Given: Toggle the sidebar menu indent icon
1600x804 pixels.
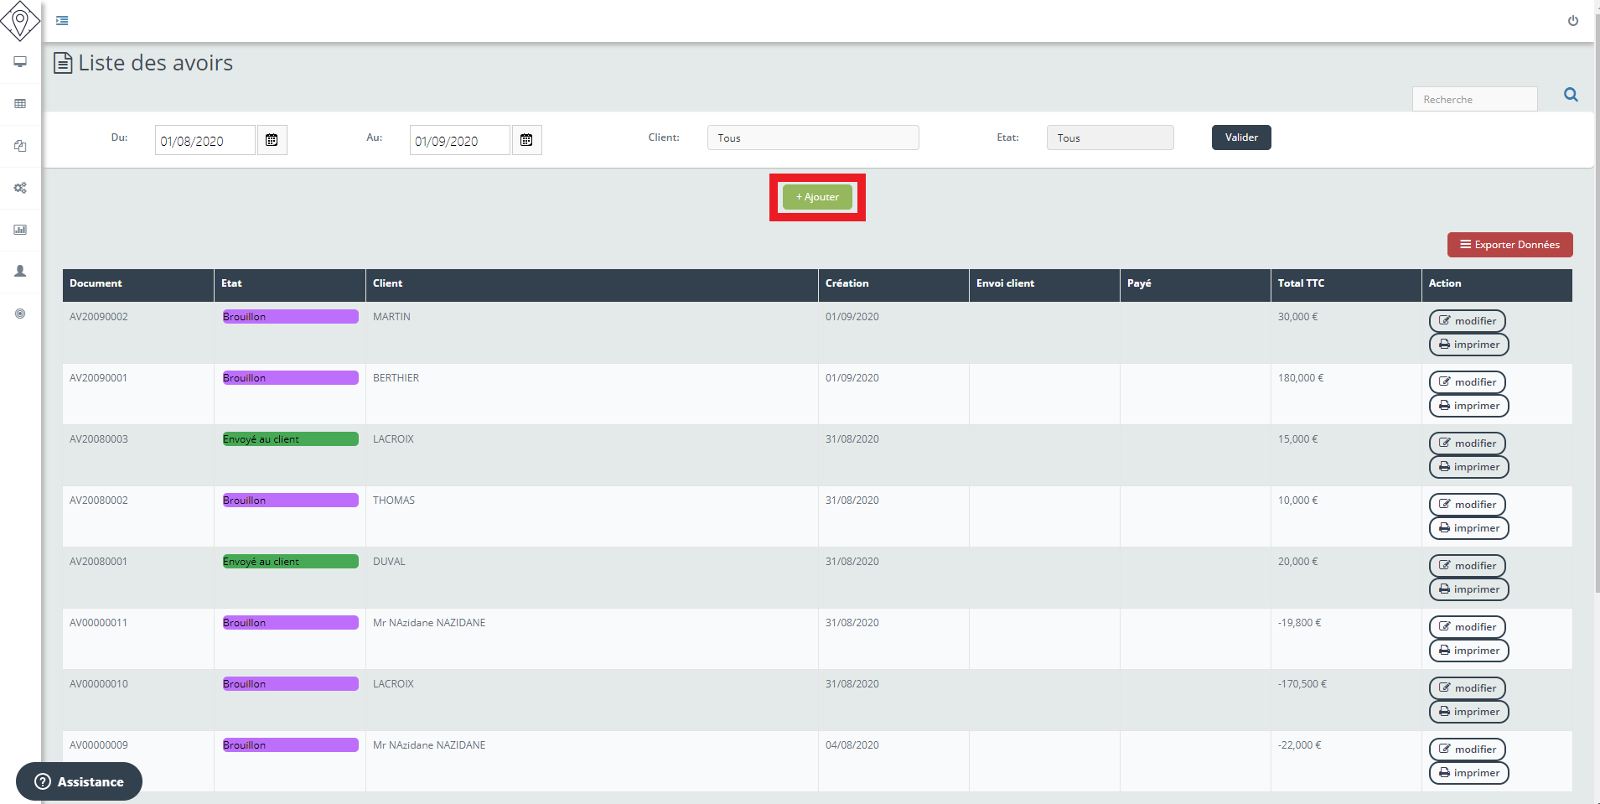Looking at the screenshot, I should (x=62, y=21).
